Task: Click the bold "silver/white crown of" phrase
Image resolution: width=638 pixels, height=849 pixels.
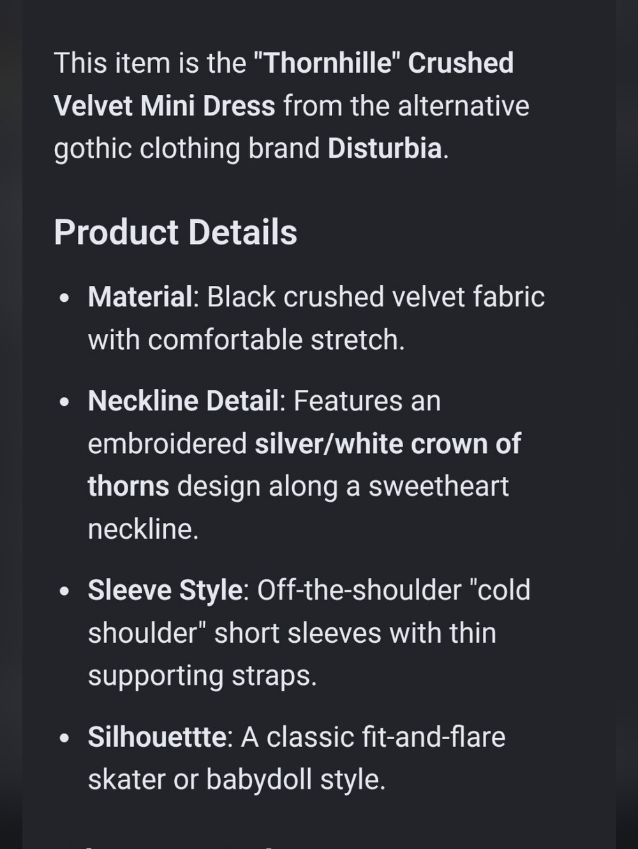Action: coord(388,444)
